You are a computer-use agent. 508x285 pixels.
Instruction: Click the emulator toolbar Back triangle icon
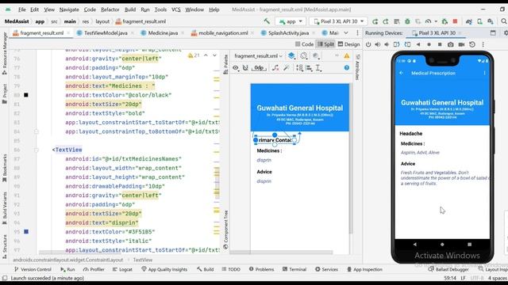pos(418,44)
